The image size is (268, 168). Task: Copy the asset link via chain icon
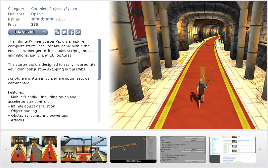pyautogui.click(x=57, y=32)
